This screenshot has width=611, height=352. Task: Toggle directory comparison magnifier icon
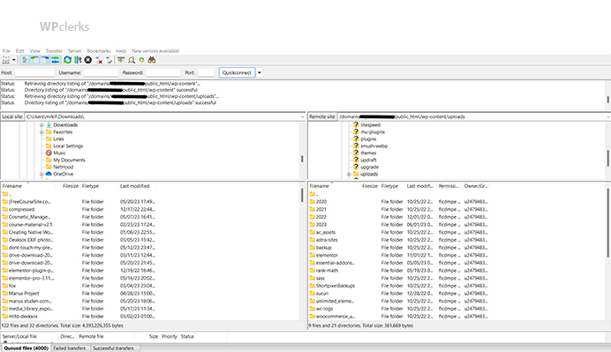(x=132, y=60)
